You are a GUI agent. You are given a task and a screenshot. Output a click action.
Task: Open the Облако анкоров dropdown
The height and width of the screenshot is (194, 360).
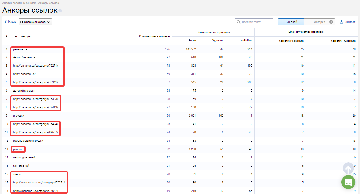[x=35, y=22]
